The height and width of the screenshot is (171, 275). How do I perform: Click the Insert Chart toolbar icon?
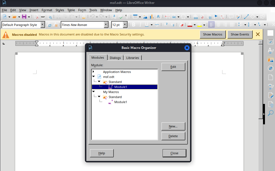pyautogui.click(x=151, y=17)
